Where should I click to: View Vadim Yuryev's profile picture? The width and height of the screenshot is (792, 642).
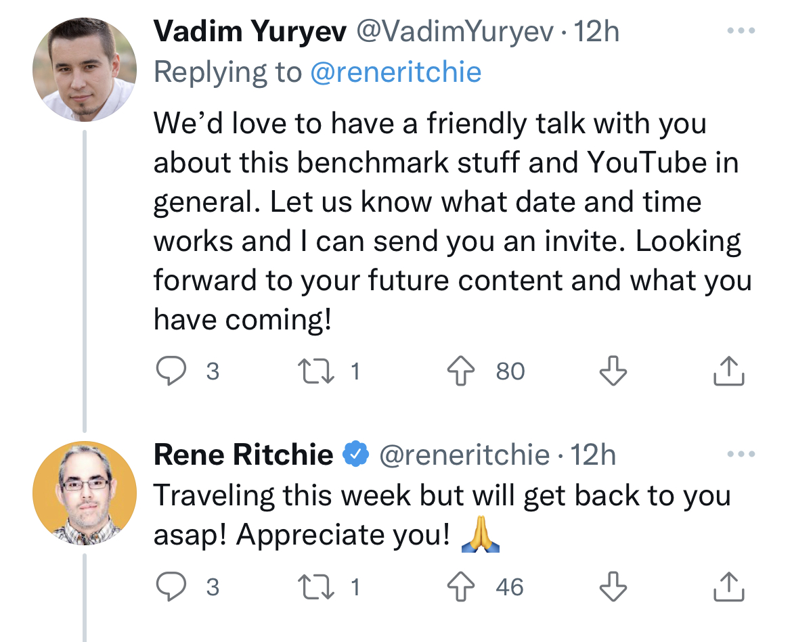(85, 70)
